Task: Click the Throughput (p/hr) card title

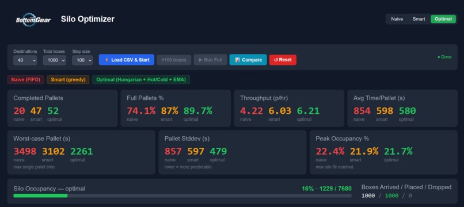Action: (x=264, y=98)
